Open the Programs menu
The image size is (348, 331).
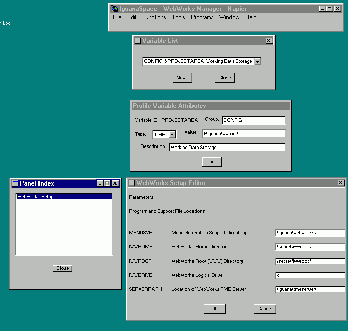tap(202, 17)
